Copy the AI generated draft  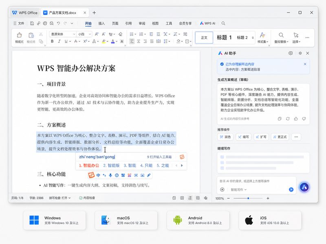click(x=280, y=119)
